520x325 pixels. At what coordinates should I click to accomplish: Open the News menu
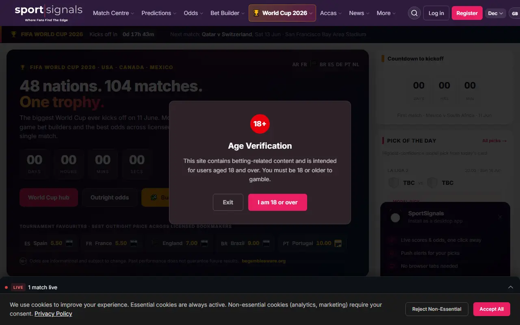(x=359, y=13)
